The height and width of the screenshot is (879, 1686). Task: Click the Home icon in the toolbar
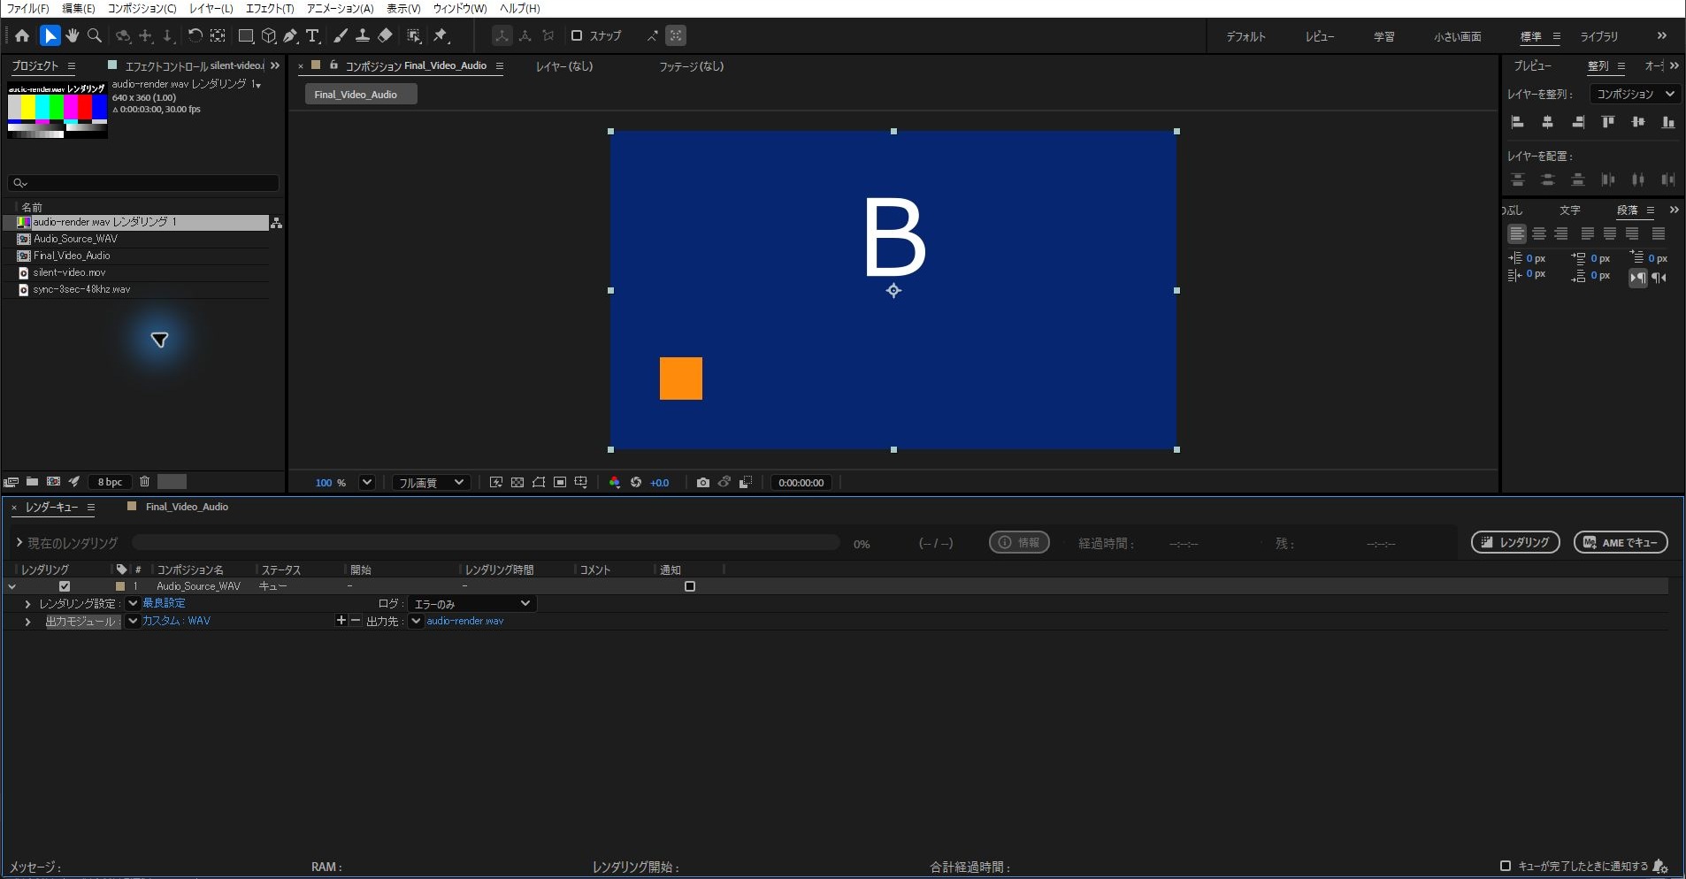pyautogui.click(x=22, y=35)
